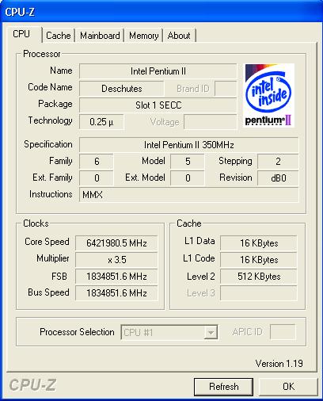Click the Multiplier x 3.5 field
Image resolution: width=323 pixels, height=401 pixels.
[x=116, y=260]
